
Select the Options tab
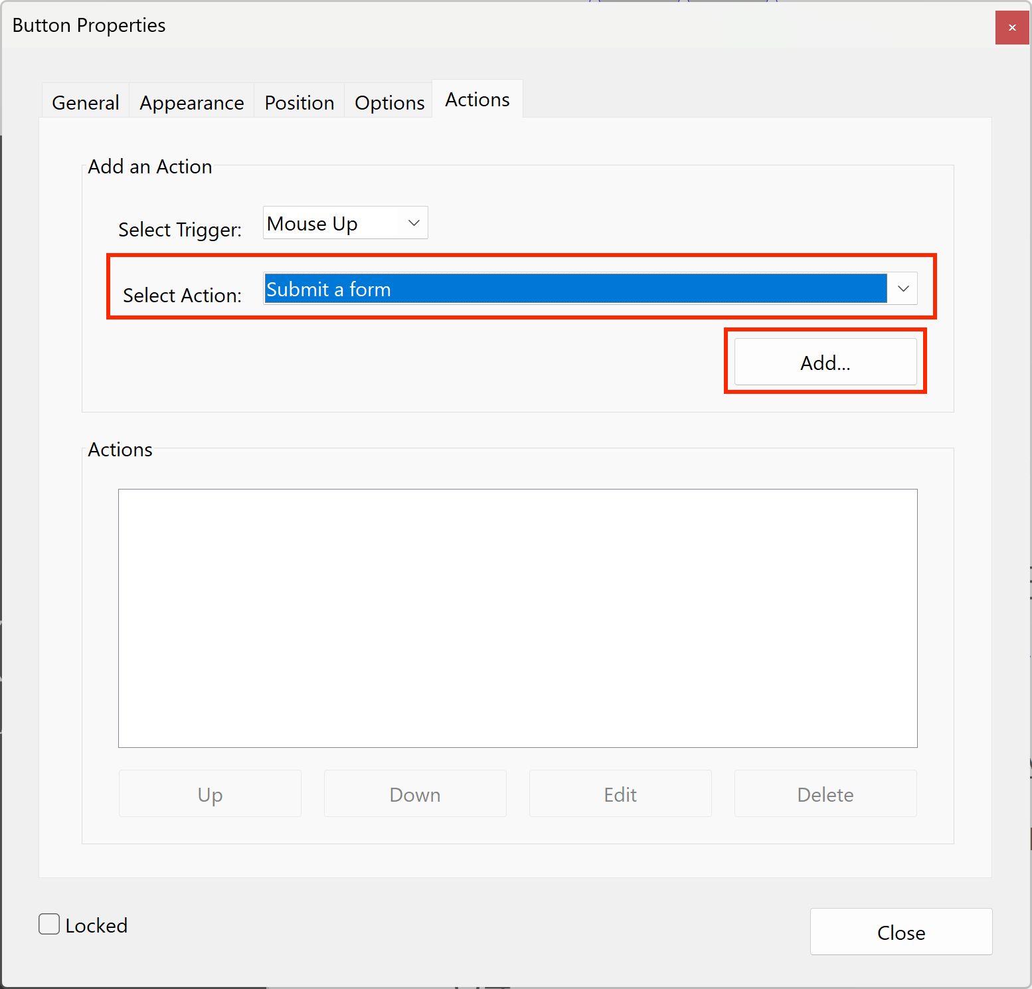coord(389,102)
